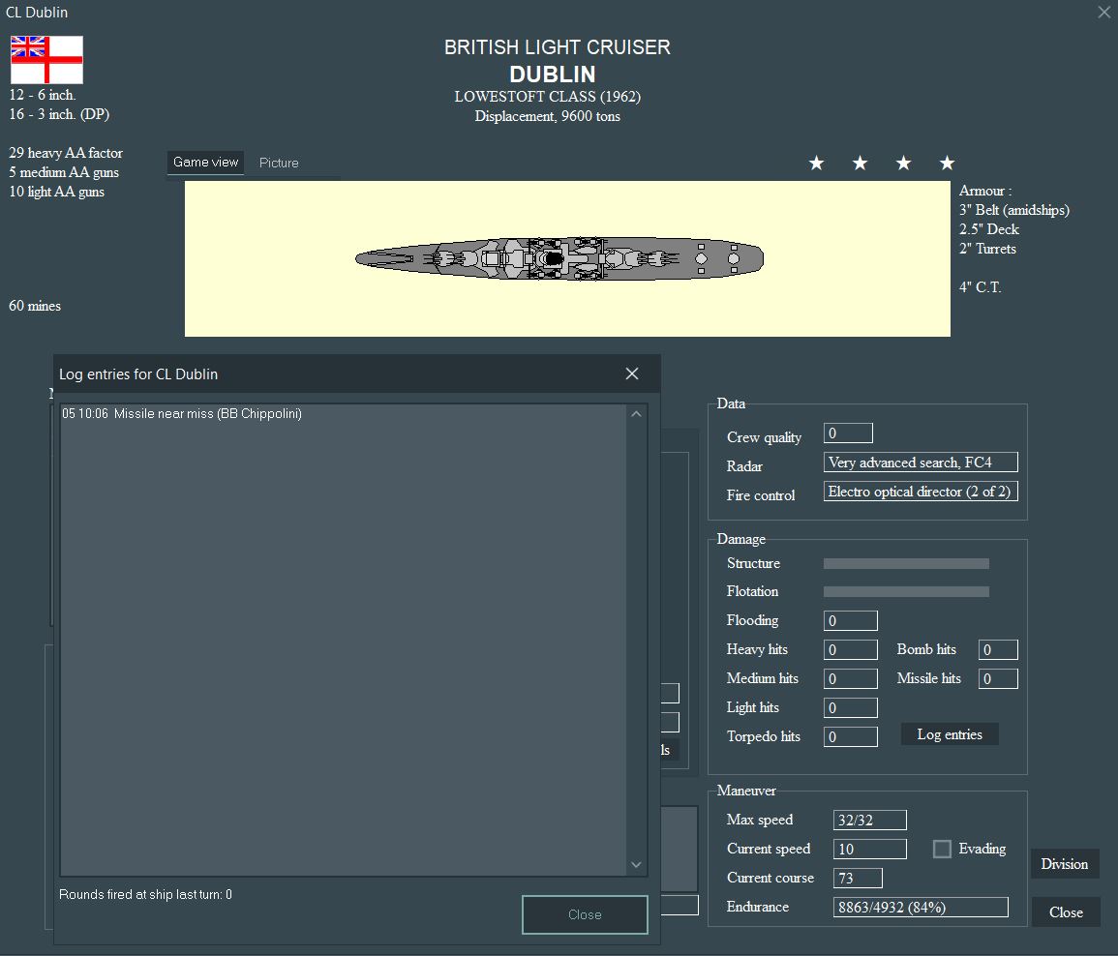This screenshot has height=956, width=1118.
Task: Click the Current speed field
Action: (870, 849)
